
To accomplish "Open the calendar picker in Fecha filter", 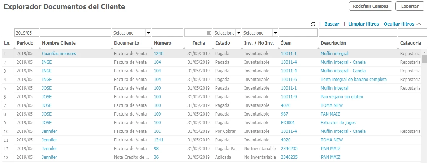I will coord(209,33).
